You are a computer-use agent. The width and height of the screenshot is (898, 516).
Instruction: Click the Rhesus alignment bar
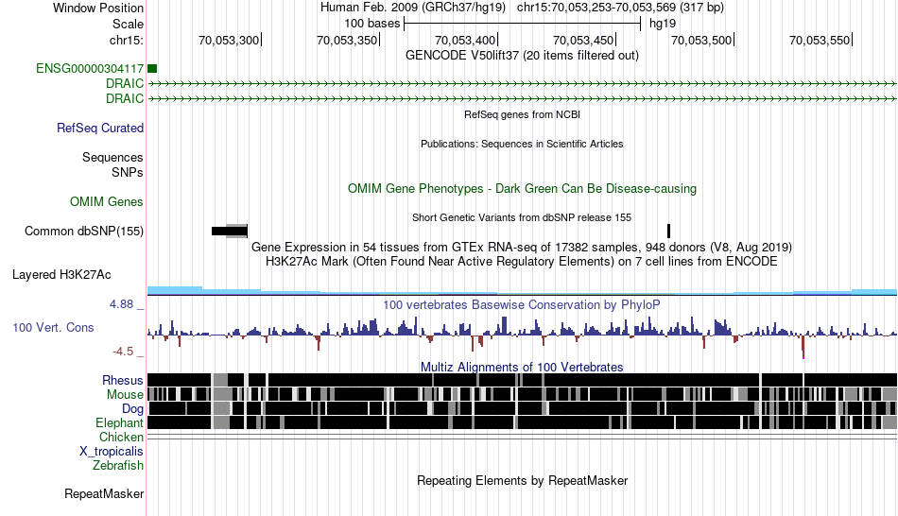coord(522,380)
